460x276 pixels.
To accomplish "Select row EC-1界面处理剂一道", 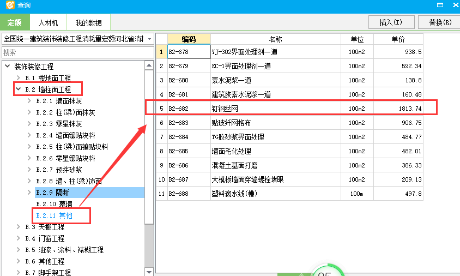I will (289, 66).
